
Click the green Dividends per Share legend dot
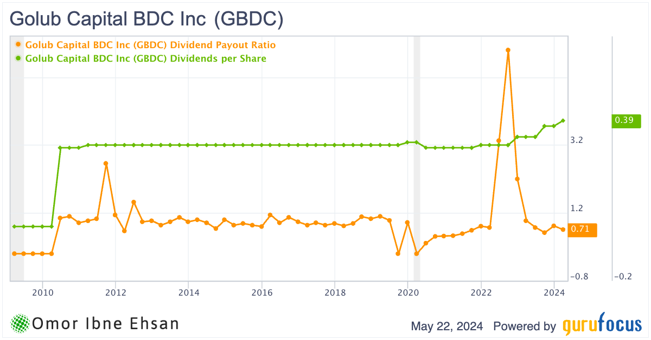[19, 58]
